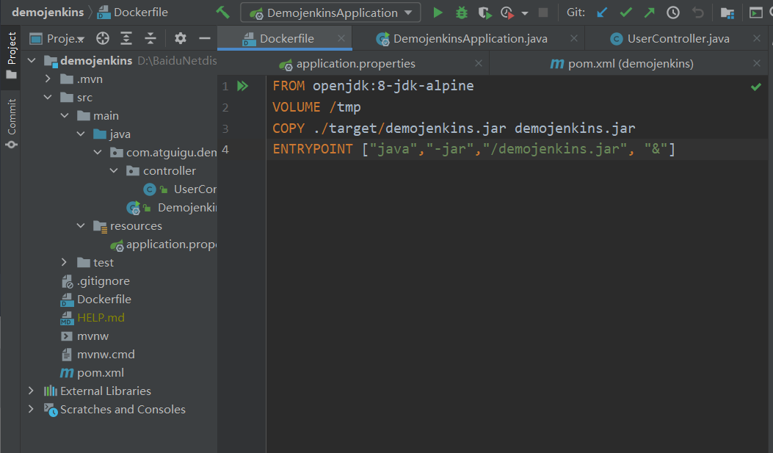Expand the test folder

point(64,262)
